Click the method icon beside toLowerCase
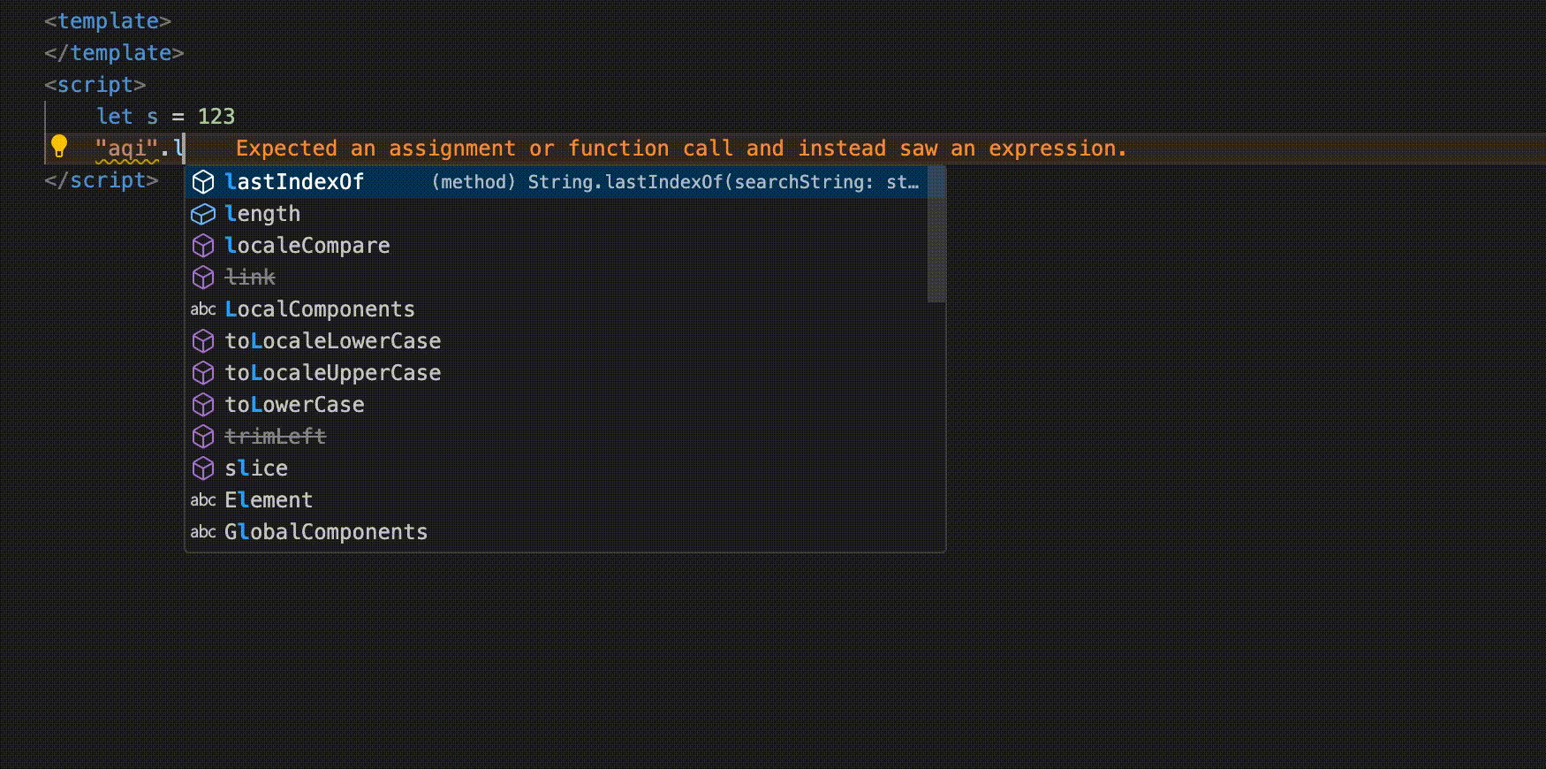The height and width of the screenshot is (769, 1546). (203, 405)
